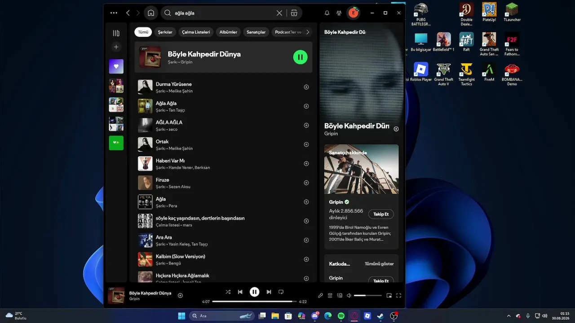Click the search field with 'ağla ağla'
575x323 pixels.
pyautogui.click(x=225, y=13)
